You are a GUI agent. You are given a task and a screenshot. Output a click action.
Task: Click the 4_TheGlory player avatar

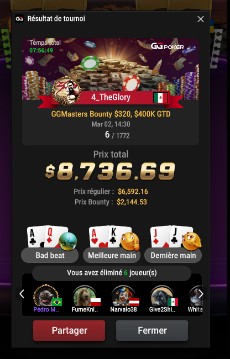[66, 91]
